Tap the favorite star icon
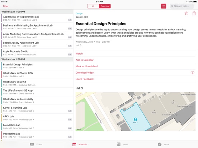Screen dimensions: 198x148 (x=186, y=13)
